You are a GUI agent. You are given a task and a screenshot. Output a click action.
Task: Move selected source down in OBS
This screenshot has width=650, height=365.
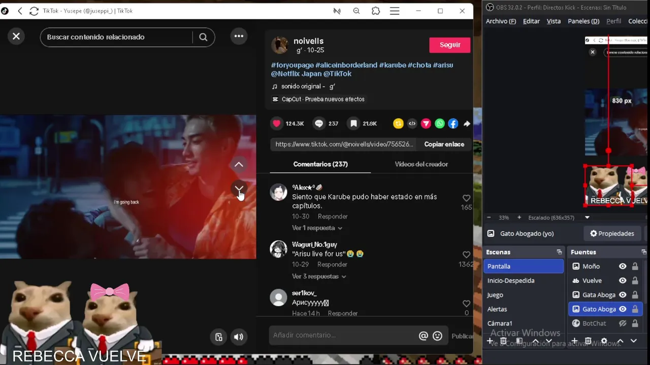[634, 341]
